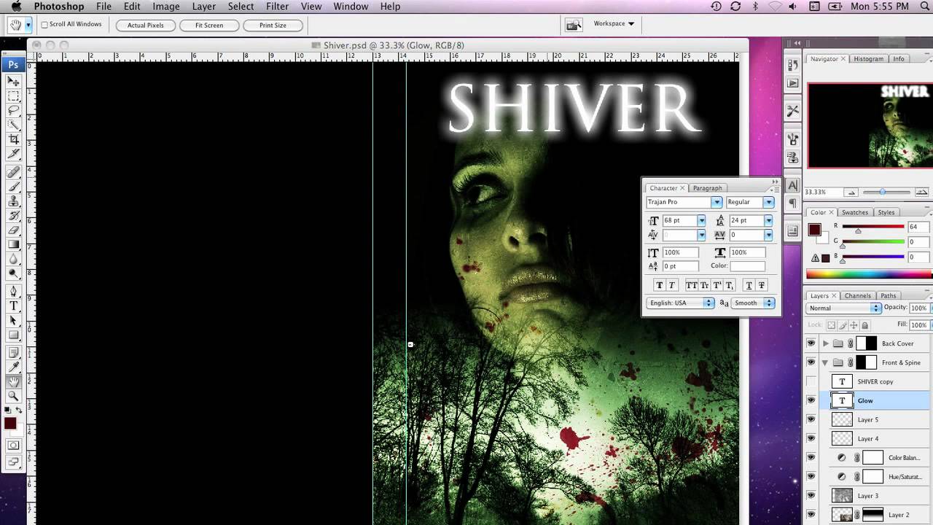Select the Move tool
This screenshot has height=525, width=933.
point(13,81)
